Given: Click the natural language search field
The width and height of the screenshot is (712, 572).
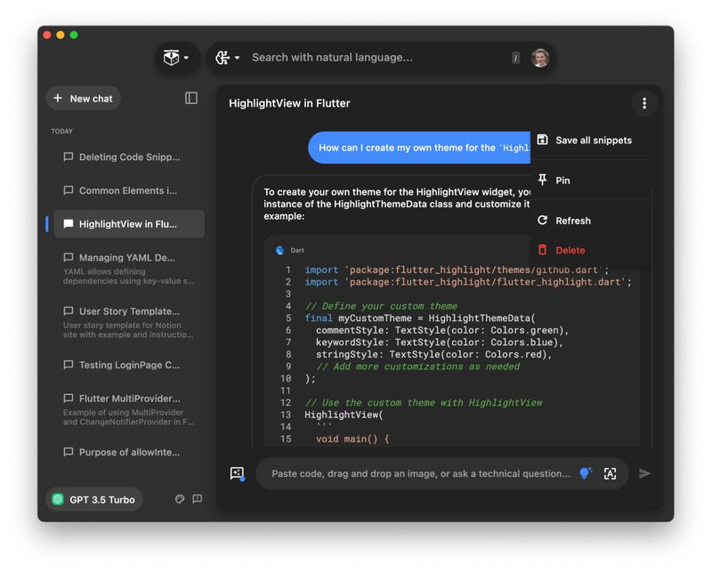Looking at the screenshot, I should coord(374,58).
